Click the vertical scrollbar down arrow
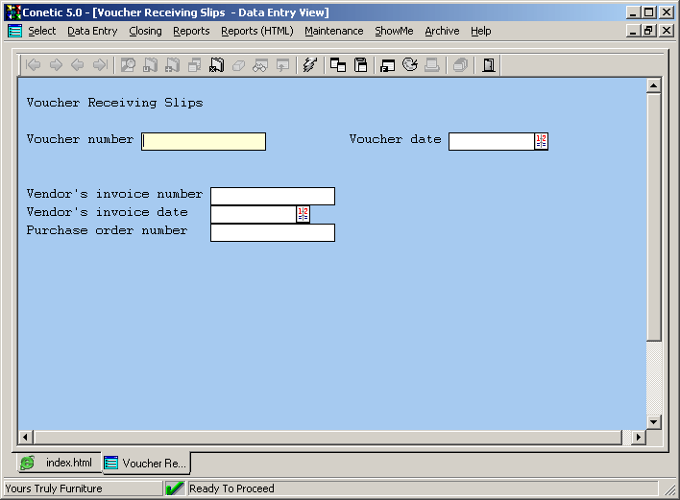680x500 pixels. click(x=654, y=421)
